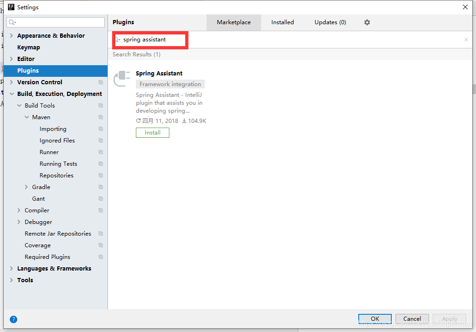476x332 pixels.
Task: Select Keymap in the settings tree
Action: coord(28,47)
